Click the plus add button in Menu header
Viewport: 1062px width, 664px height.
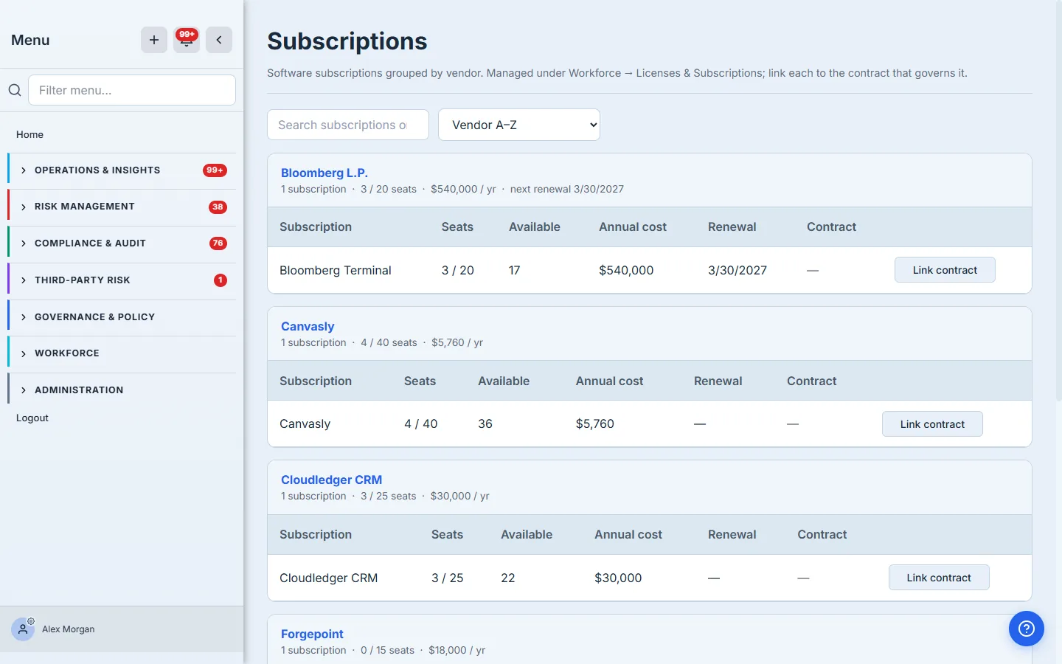pyautogui.click(x=154, y=40)
